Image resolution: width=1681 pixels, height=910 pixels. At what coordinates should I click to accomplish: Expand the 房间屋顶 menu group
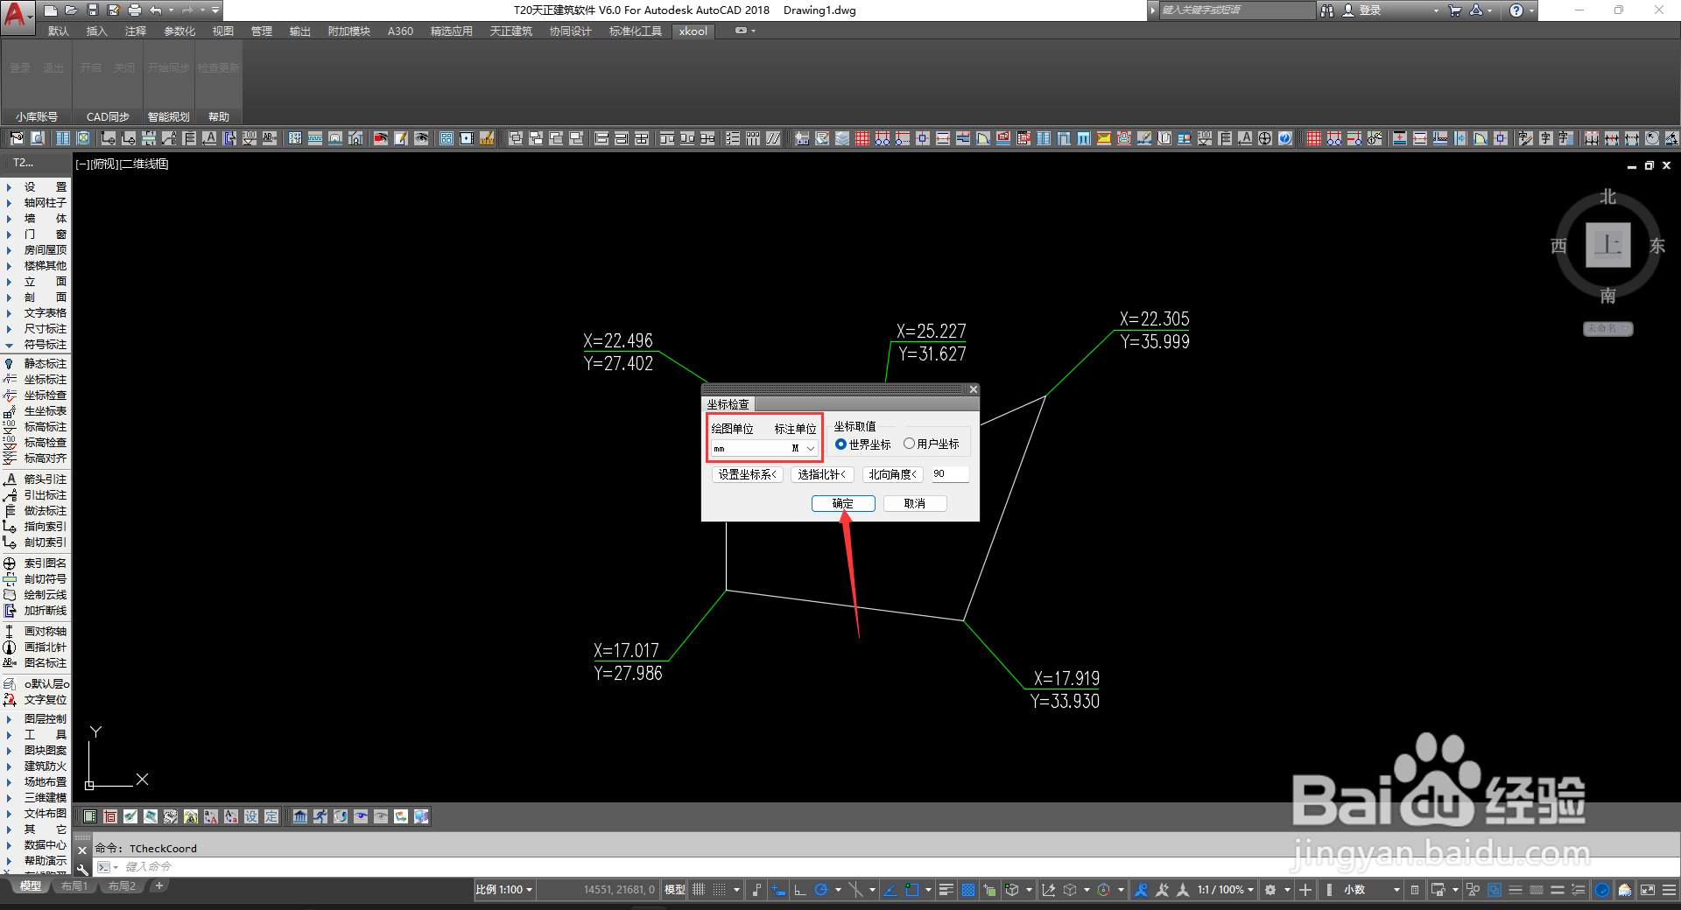point(36,250)
